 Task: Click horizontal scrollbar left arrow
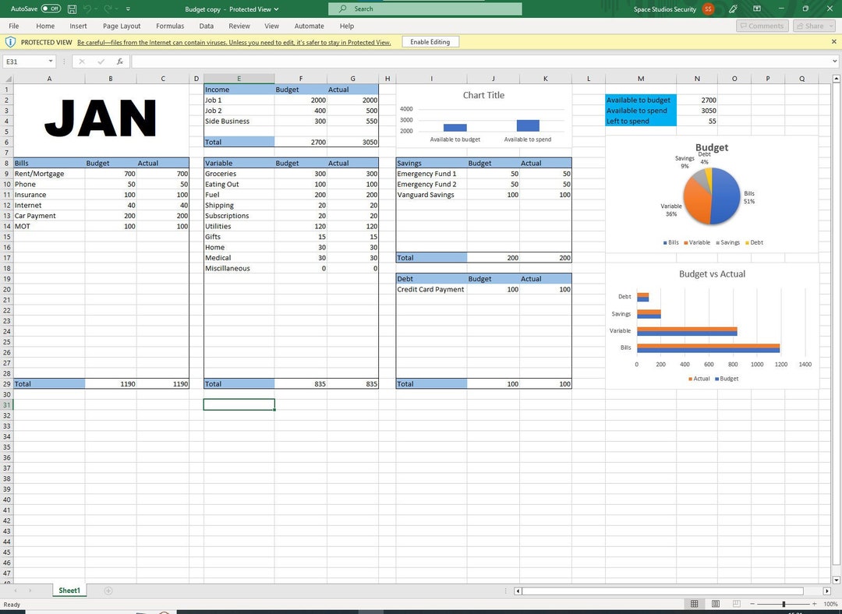point(518,591)
